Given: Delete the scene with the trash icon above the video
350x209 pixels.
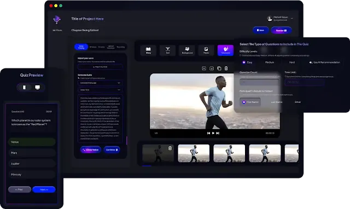Looking at the screenshot, I should coord(226,68).
